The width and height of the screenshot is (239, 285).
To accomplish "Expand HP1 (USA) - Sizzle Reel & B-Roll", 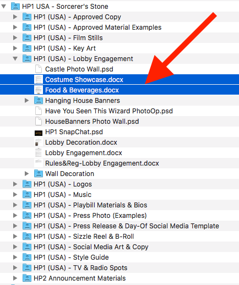I will pyautogui.click(x=15, y=237).
